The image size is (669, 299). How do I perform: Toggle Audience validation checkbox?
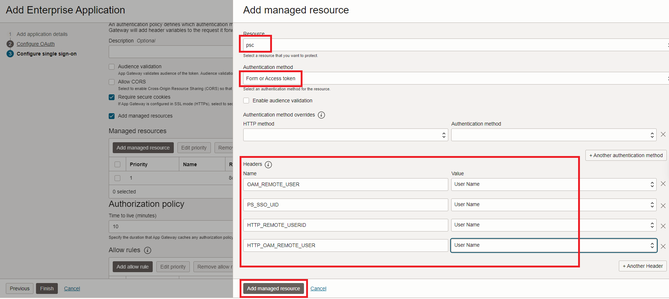tap(112, 67)
